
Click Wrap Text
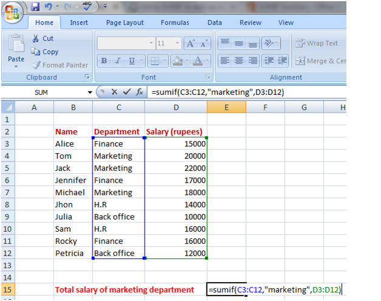[x=317, y=43]
